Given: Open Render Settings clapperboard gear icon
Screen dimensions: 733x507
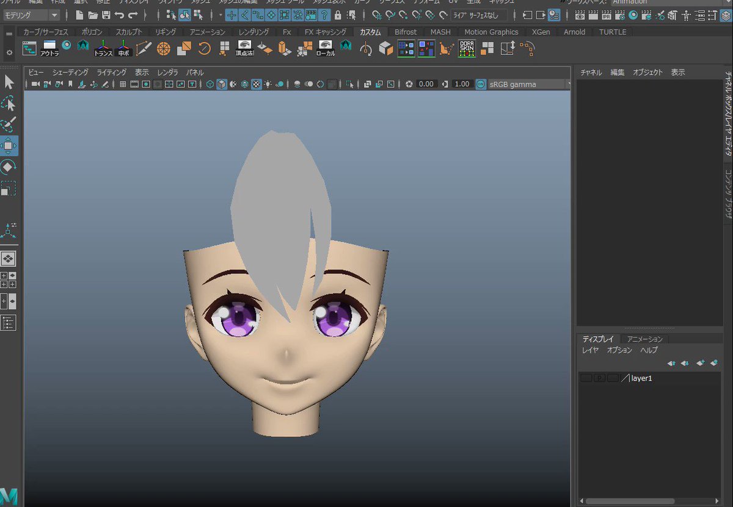Looking at the screenshot, I should coord(620,15).
